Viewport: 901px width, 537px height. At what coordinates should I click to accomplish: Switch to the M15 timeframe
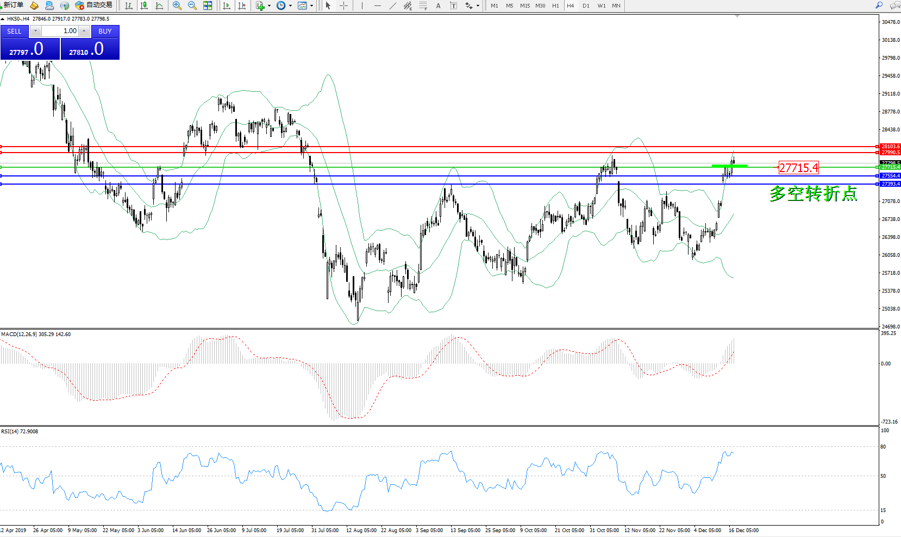(x=524, y=6)
